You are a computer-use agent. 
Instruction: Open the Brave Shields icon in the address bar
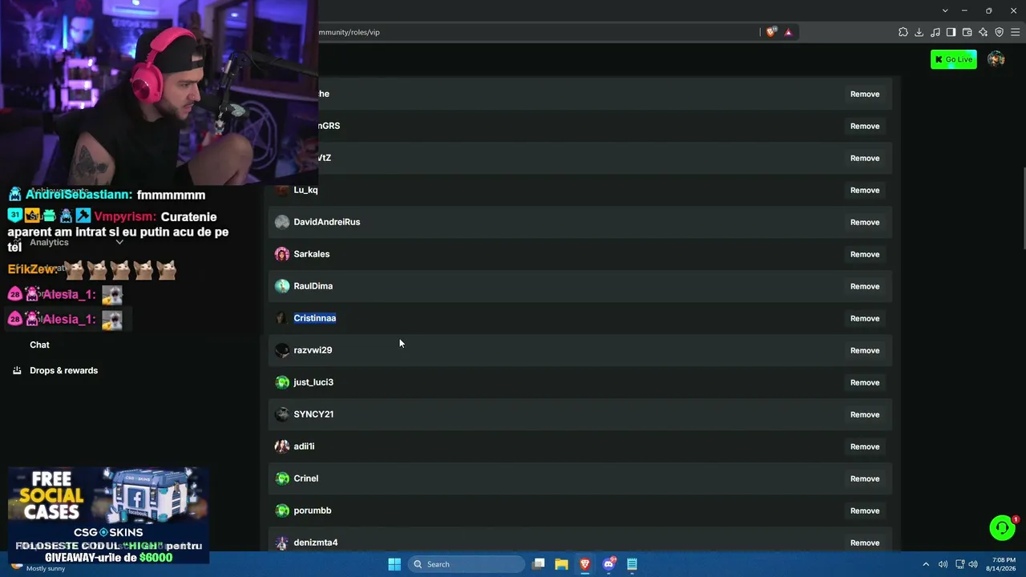pyautogui.click(x=771, y=32)
